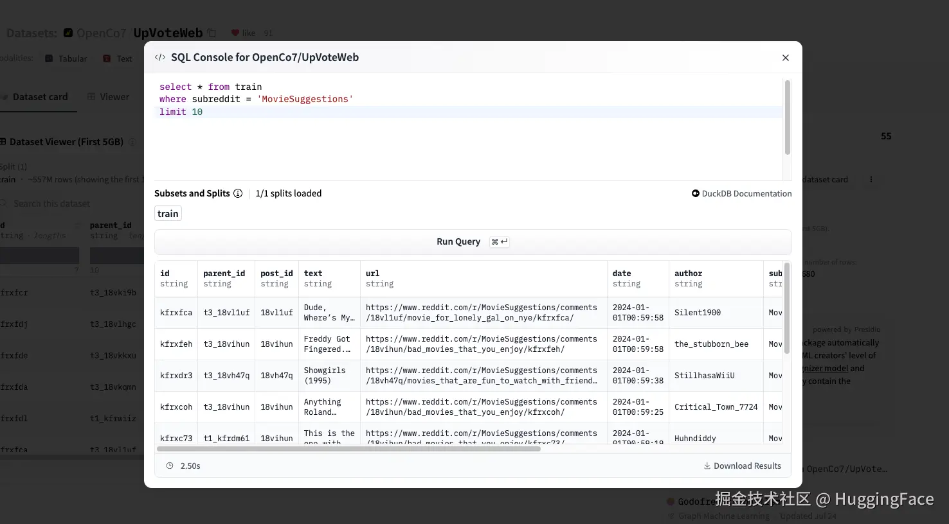Click '1/1 splits loaded' status text
Screen dimensions: 949x524
pyautogui.click(x=289, y=193)
